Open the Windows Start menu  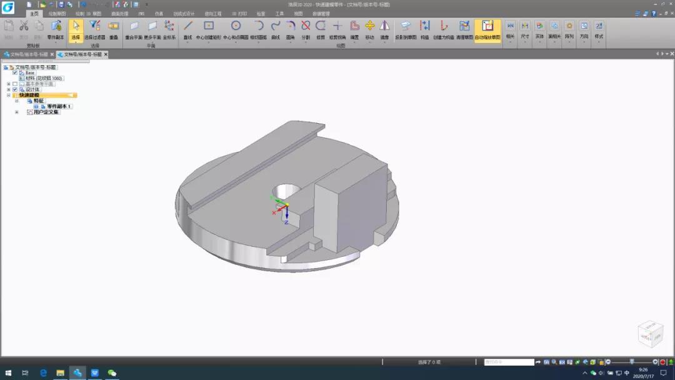click(x=7, y=372)
